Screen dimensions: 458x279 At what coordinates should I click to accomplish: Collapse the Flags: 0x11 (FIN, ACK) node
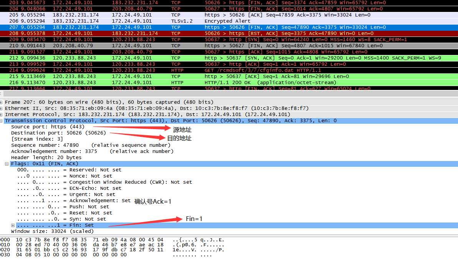7,164
